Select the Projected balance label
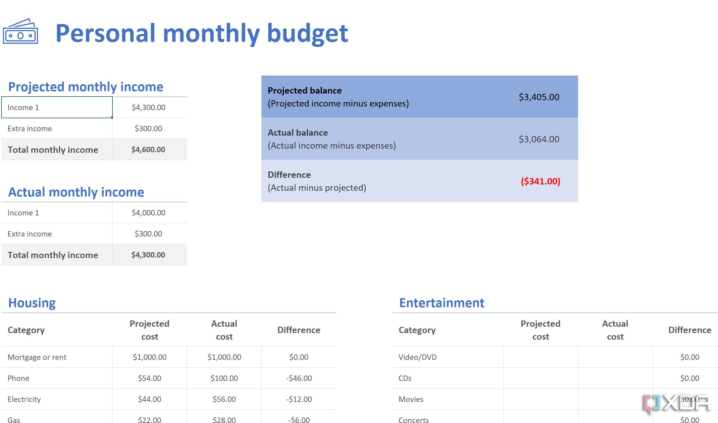Image resolution: width=718 pixels, height=423 pixels. coord(305,91)
